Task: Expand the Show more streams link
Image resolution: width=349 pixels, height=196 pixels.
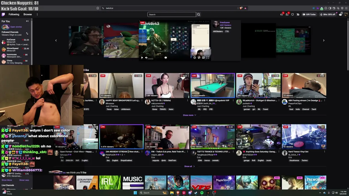Action: tap(189, 115)
